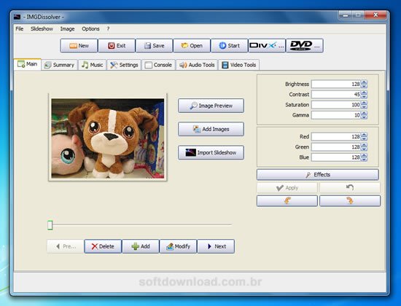The image size is (401, 306).
Task: Increase Gamma with up arrow
Action: [x=364, y=113]
